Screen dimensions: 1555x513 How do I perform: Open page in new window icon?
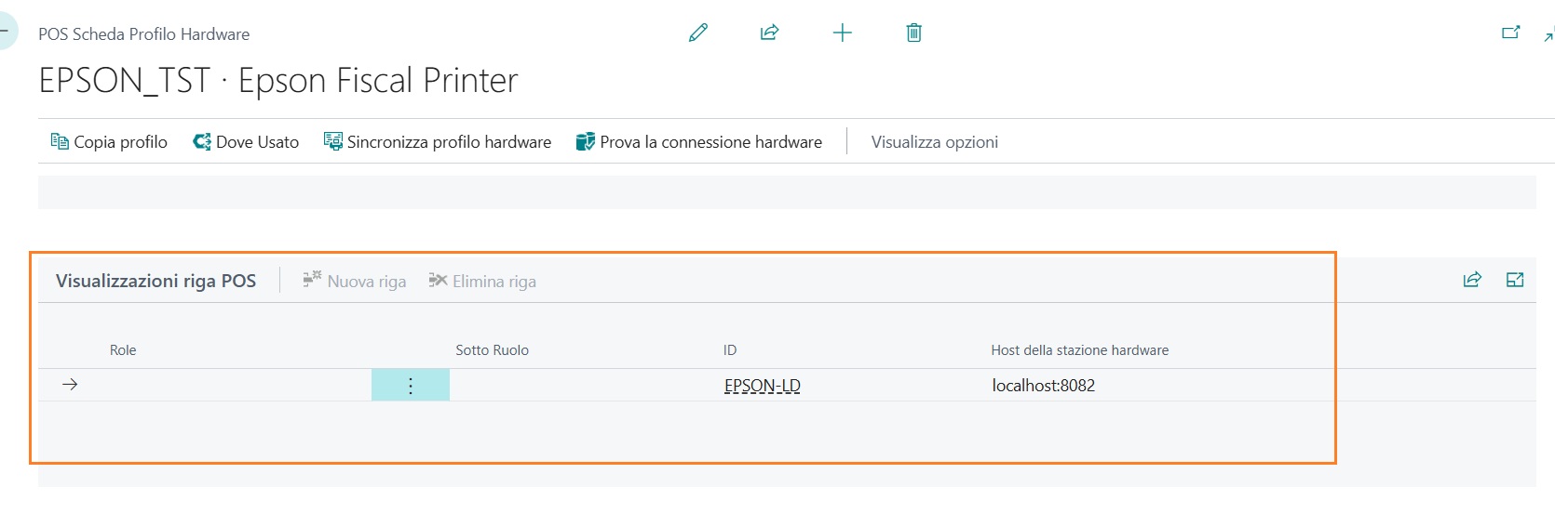click(1510, 33)
